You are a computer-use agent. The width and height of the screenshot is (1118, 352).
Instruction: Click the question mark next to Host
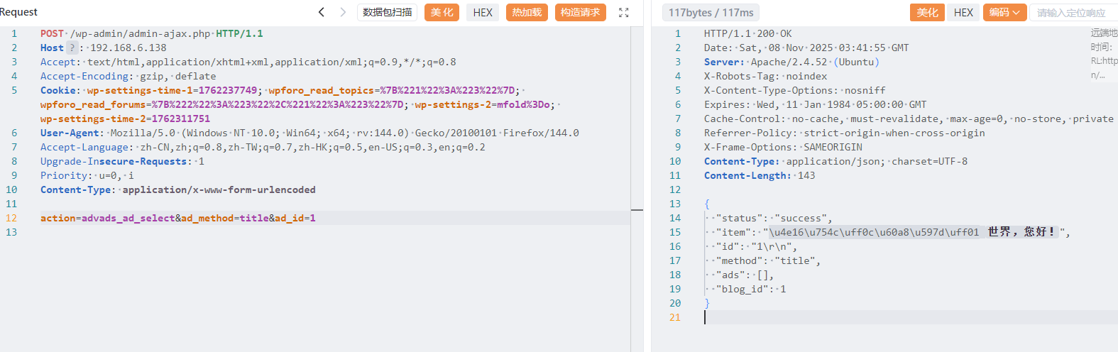(72, 48)
